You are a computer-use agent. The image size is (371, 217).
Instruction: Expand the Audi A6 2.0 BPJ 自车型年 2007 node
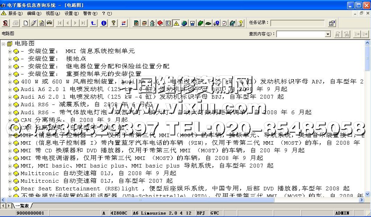(10, 97)
